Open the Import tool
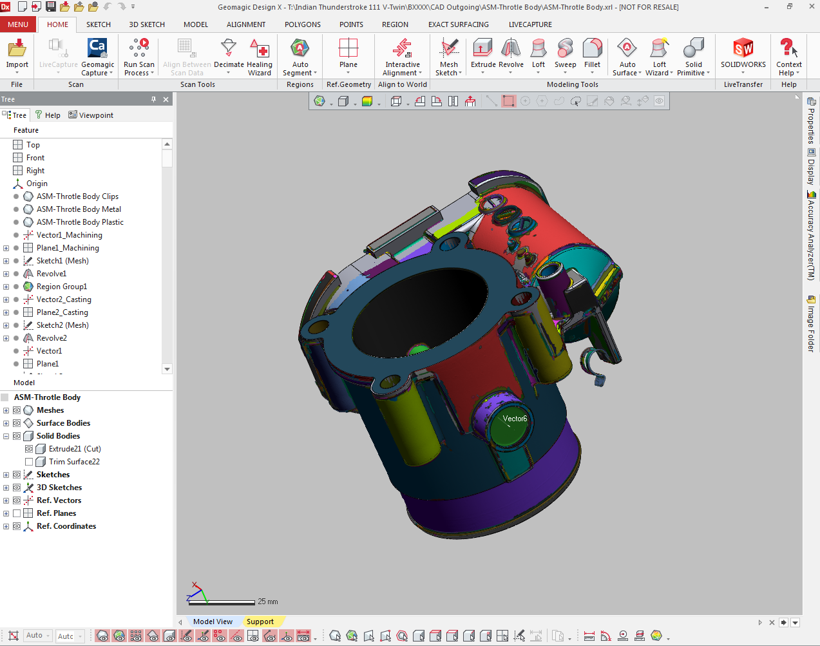 [x=17, y=53]
